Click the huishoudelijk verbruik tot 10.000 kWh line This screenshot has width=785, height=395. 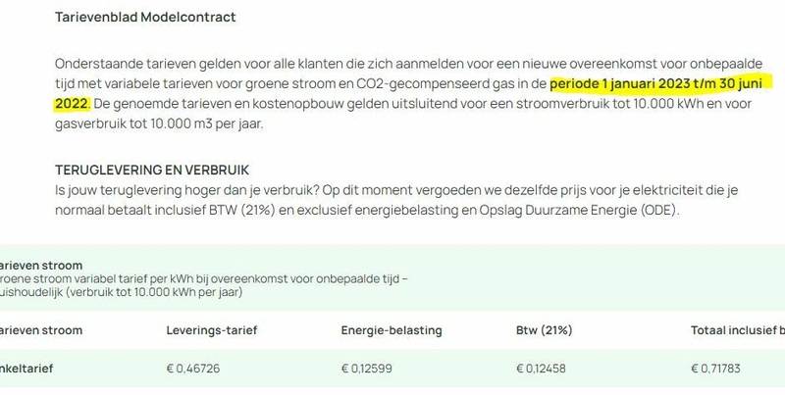coord(121,292)
